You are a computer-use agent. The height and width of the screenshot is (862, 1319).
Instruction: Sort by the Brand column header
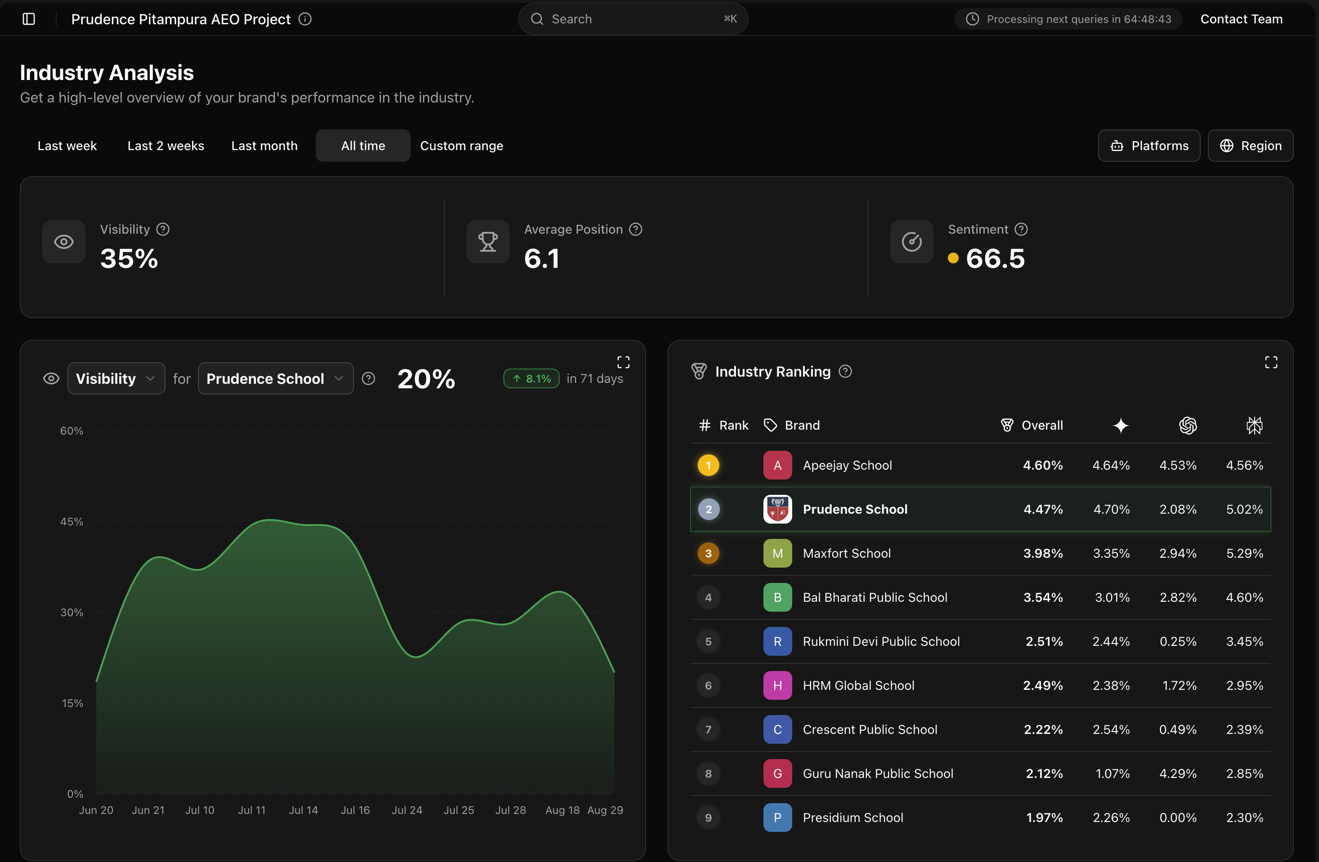point(792,425)
